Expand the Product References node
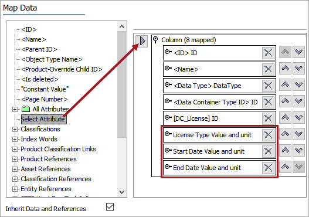Screen dimensions: 309x217 [15, 159]
